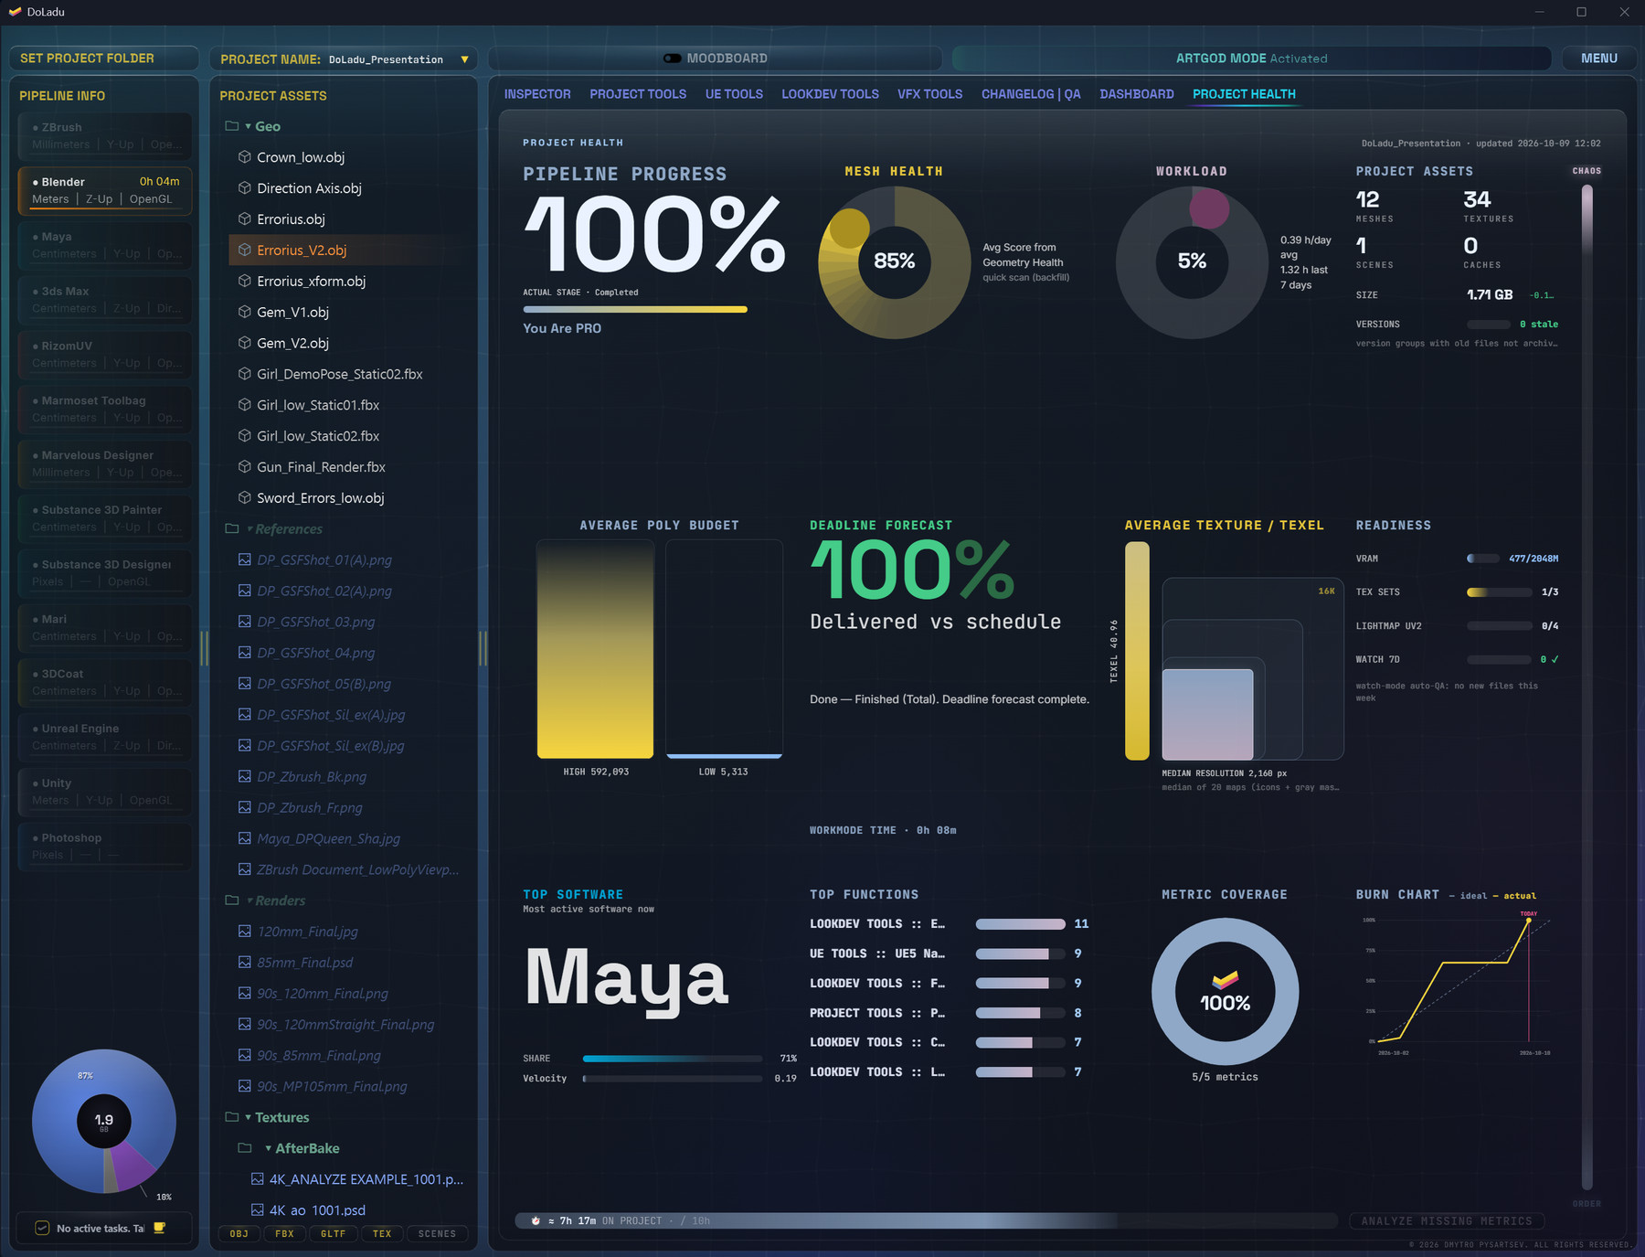Image resolution: width=1645 pixels, height=1257 pixels.
Task: Click the CHAOS to ORDER vertical slider
Action: [x=1587, y=687]
